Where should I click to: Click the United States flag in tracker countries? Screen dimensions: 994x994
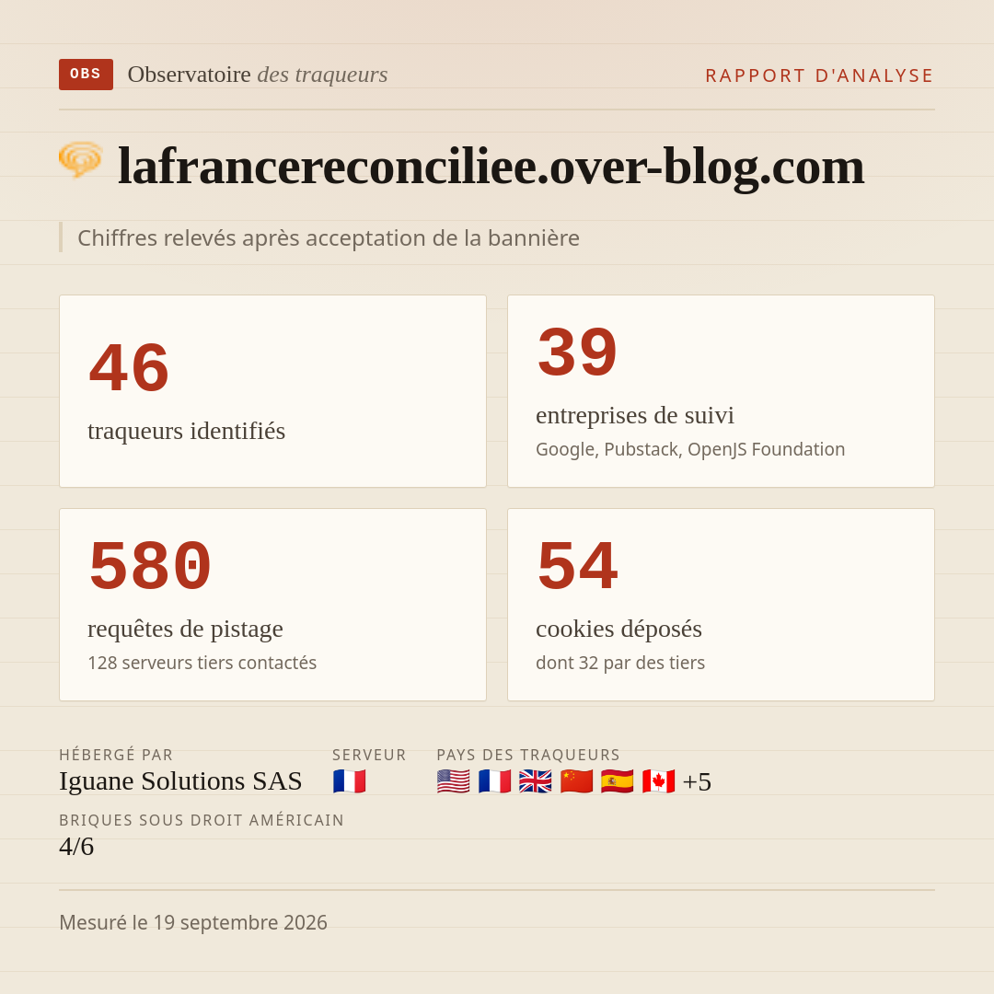[x=453, y=781]
